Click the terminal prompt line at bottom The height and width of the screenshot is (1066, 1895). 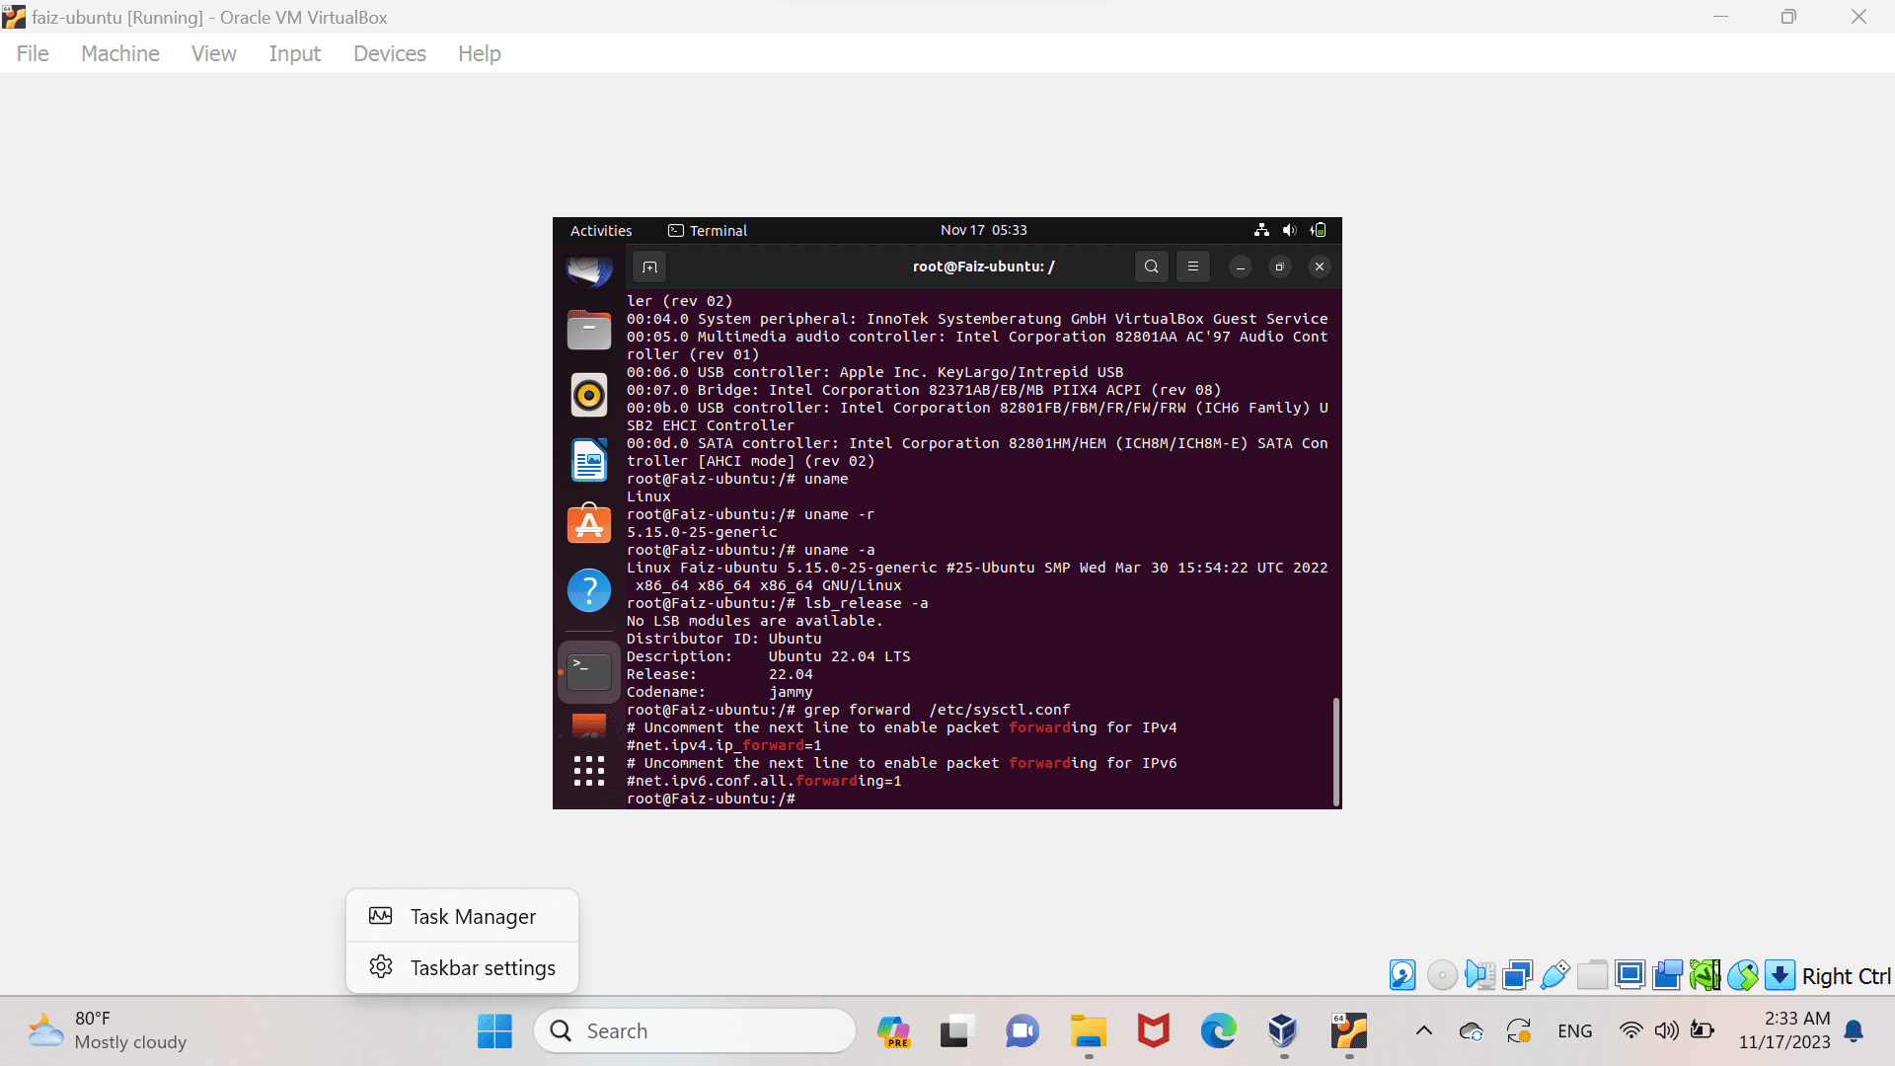tap(711, 799)
